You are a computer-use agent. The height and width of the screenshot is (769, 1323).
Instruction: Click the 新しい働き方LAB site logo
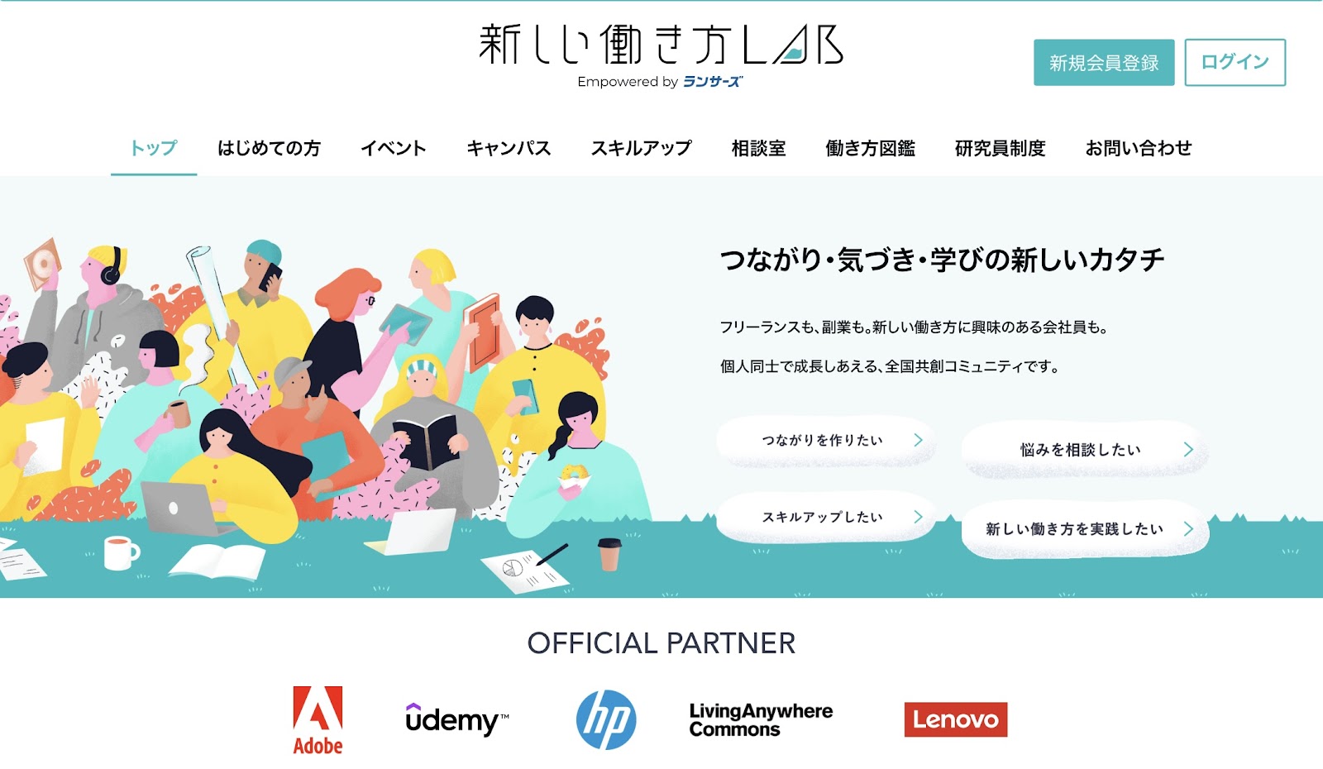(x=661, y=45)
